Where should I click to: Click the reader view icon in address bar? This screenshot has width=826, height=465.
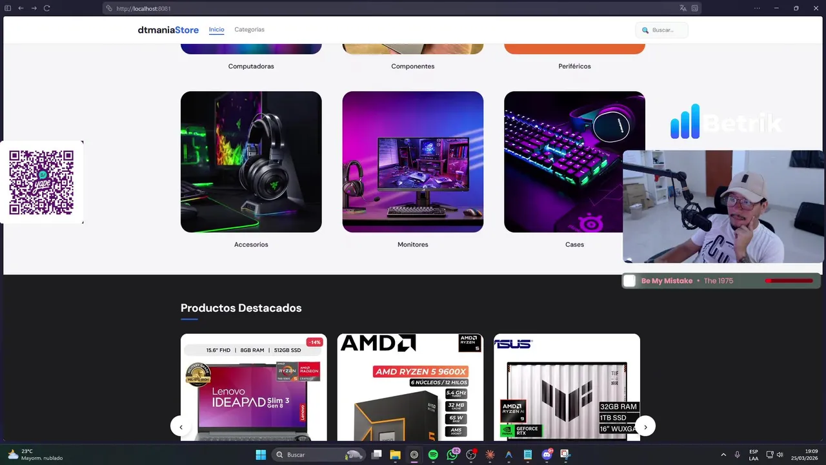(x=694, y=8)
